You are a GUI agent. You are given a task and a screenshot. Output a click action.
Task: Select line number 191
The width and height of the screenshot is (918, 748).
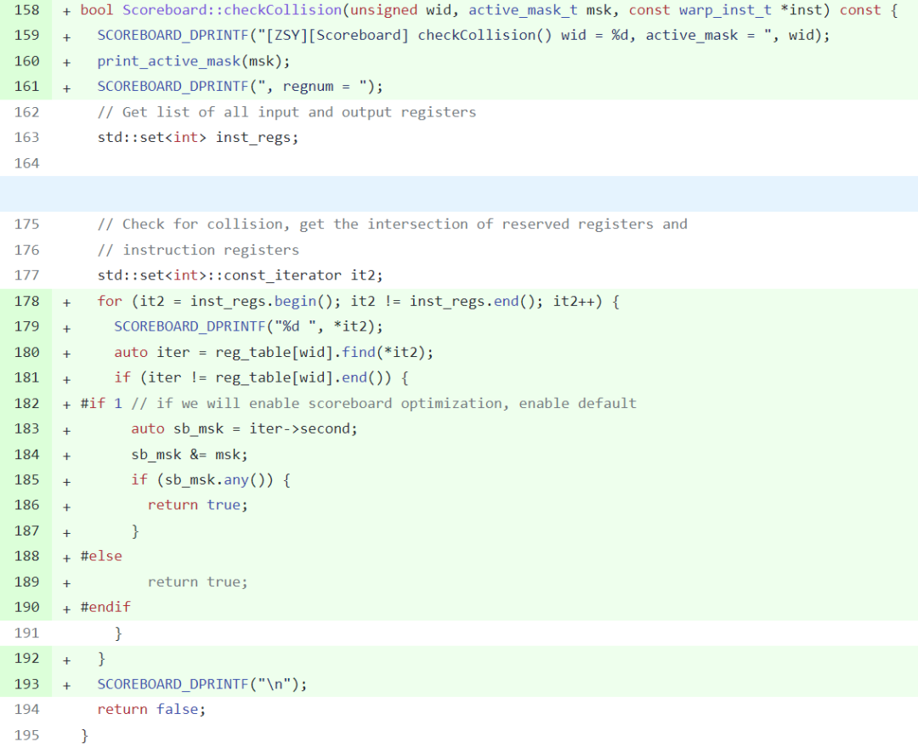click(x=27, y=632)
